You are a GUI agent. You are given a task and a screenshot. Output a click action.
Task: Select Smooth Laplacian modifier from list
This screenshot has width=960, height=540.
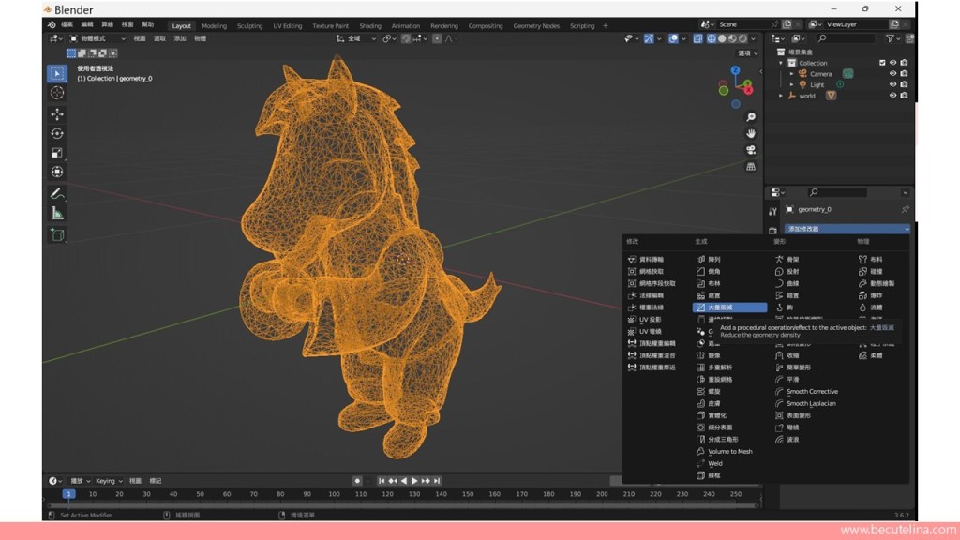click(812, 403)
